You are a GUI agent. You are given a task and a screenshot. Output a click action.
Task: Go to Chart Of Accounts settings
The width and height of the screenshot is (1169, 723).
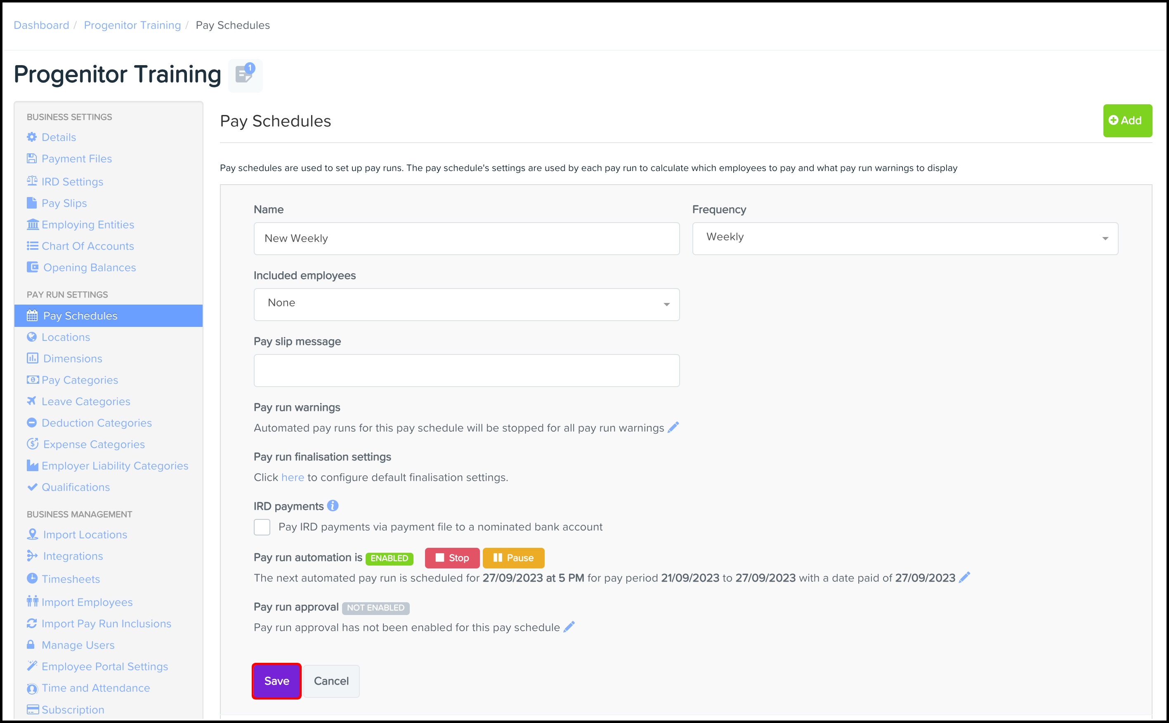pyautogui.click(x=87, y=246)
